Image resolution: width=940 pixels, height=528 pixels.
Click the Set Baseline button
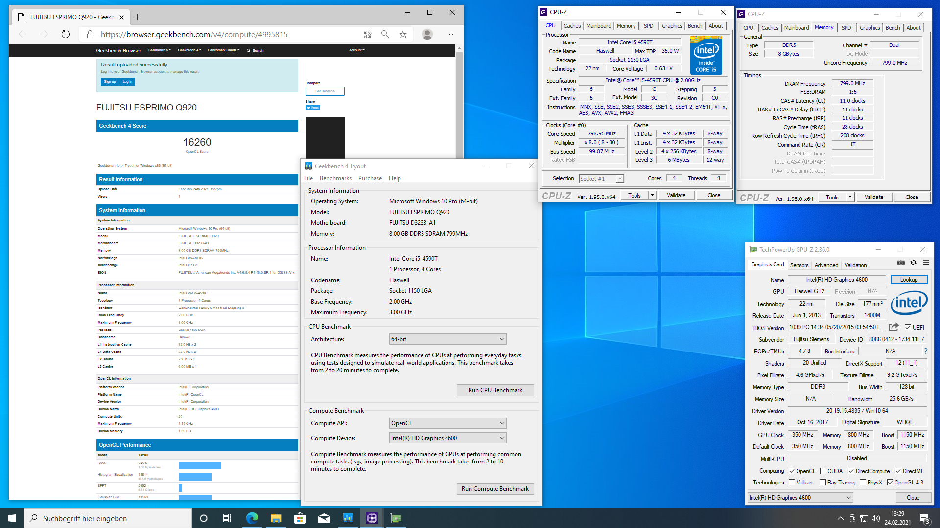point(325,91)
